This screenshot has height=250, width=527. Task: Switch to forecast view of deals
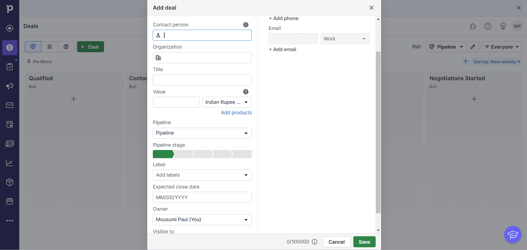coord(66,47)
